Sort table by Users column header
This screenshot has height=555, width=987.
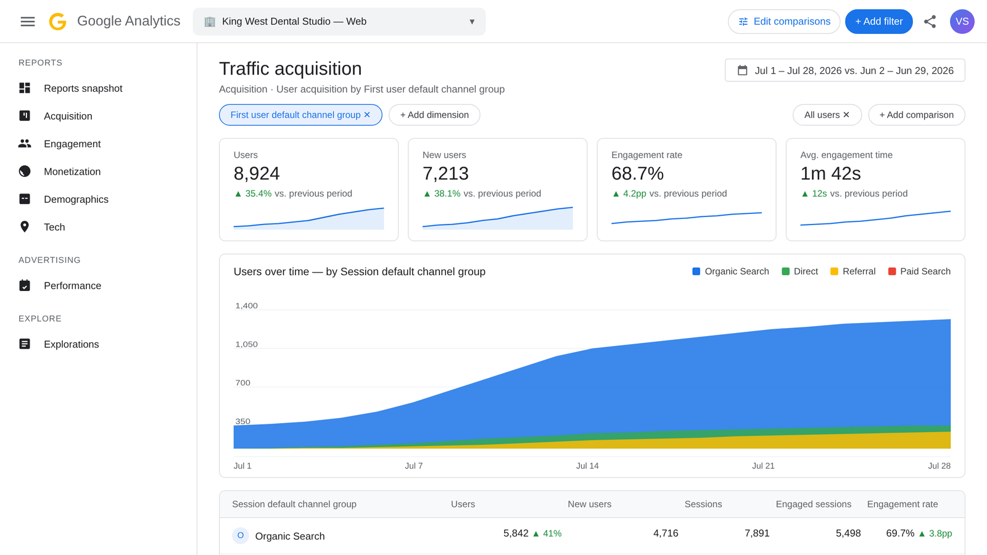pyautogui.click(x=463, y=504)
